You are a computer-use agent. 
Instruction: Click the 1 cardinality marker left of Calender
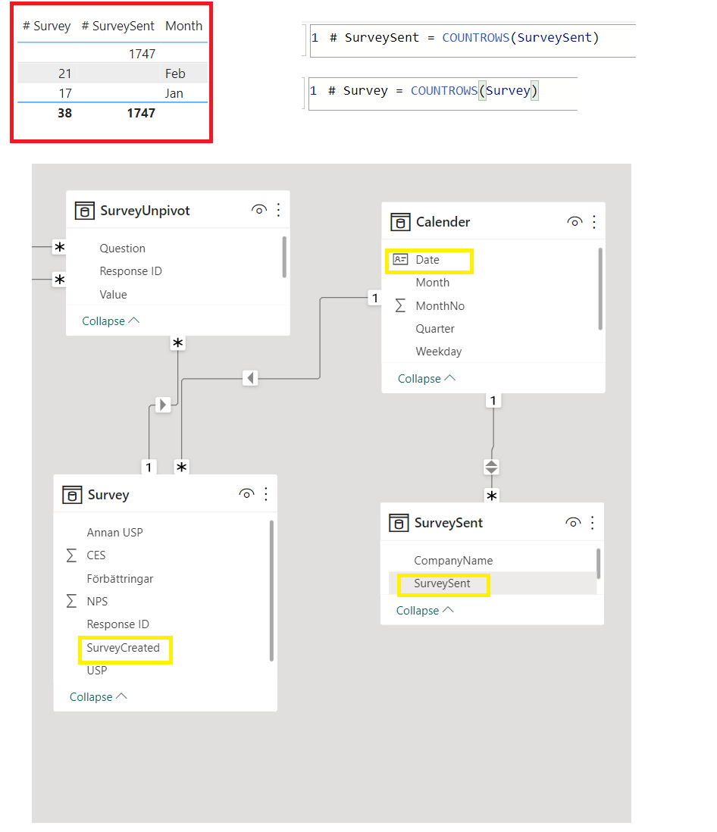point(375,299)
